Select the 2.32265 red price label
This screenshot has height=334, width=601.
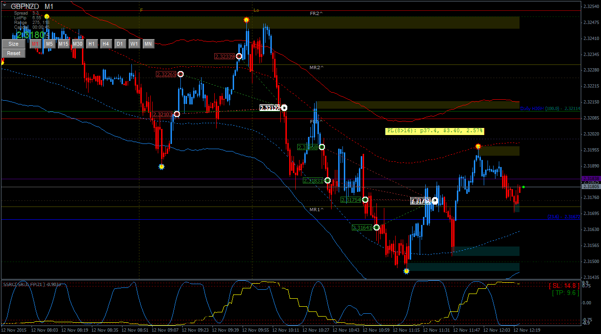(x=166, y=74)
